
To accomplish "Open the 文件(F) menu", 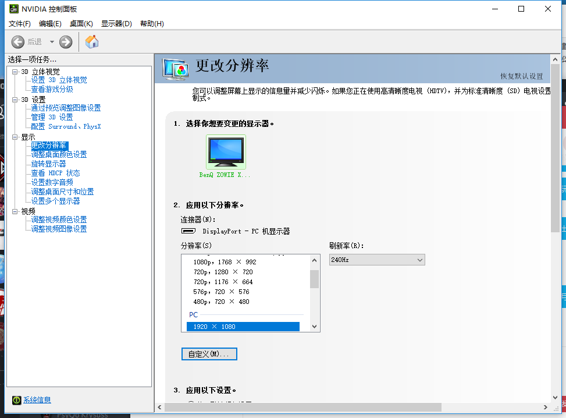I will pyautogui.click(x=20, y=23).
